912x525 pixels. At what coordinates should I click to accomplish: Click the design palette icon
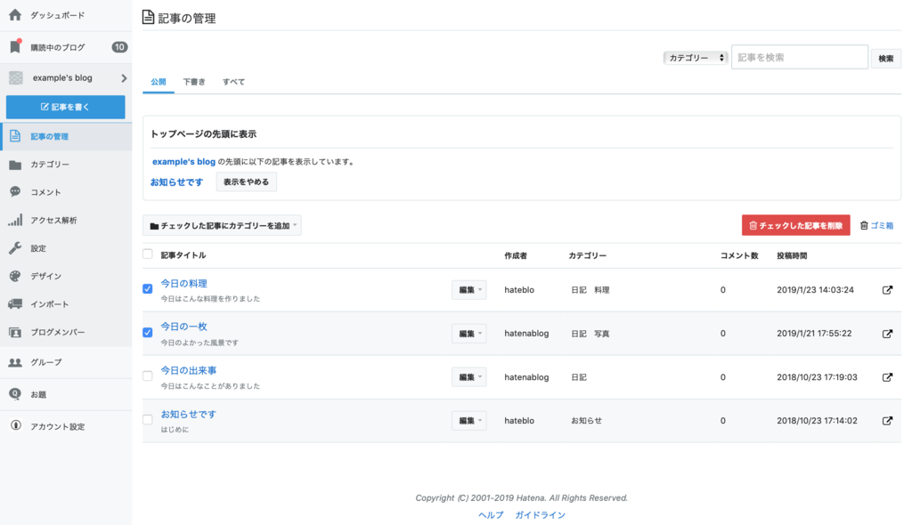[x=15, y=276]
